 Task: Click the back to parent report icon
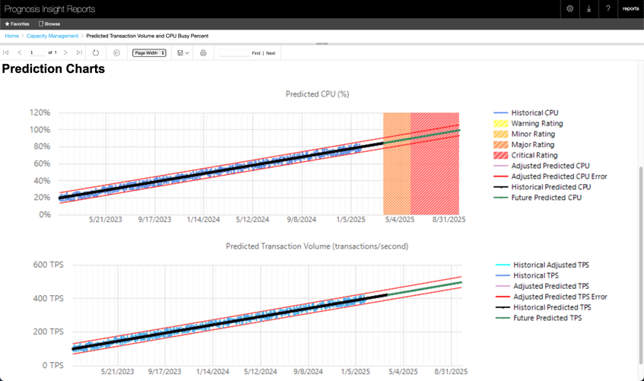pyautogui.click(x=116, y=53)
